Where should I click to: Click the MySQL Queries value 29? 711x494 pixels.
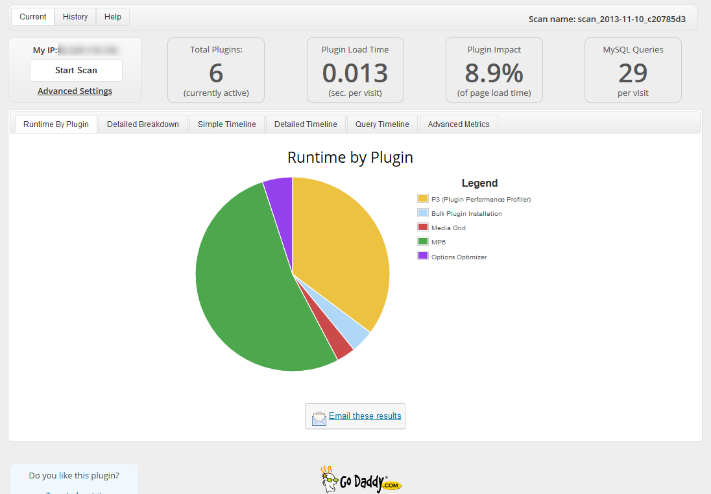pyautogui.click(x=633, y=73)
